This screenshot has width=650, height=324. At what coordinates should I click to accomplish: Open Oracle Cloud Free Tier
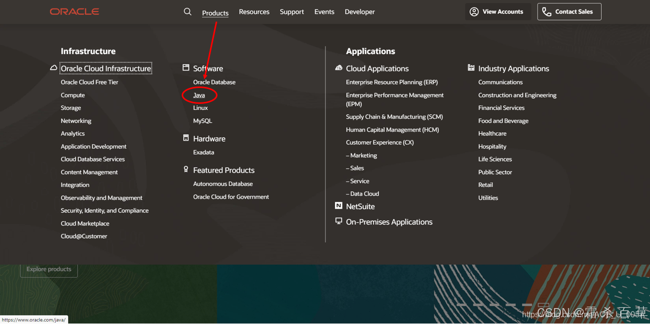[90, 82]
